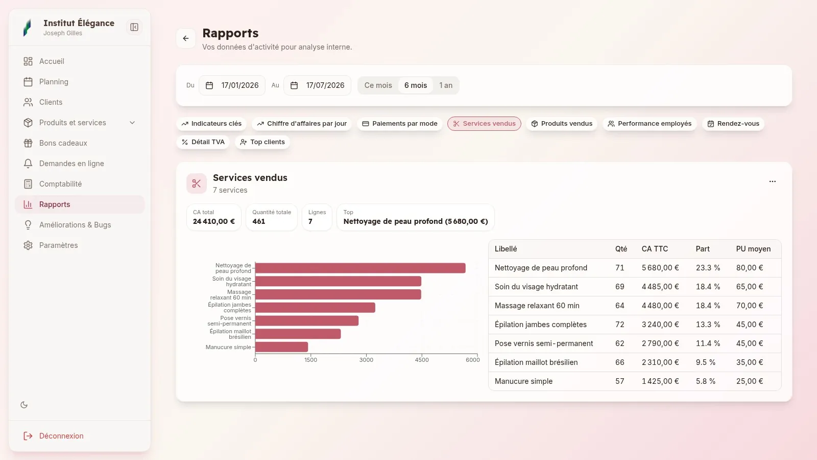Select the Services vendus tab

click(484, 124)
